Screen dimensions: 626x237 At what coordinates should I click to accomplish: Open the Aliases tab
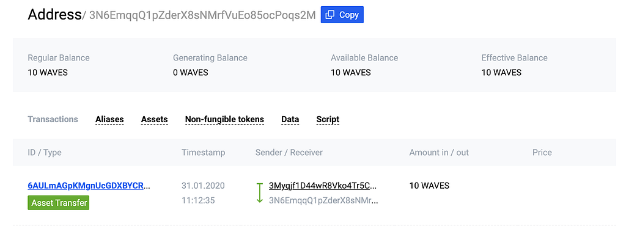coord(109,119)
